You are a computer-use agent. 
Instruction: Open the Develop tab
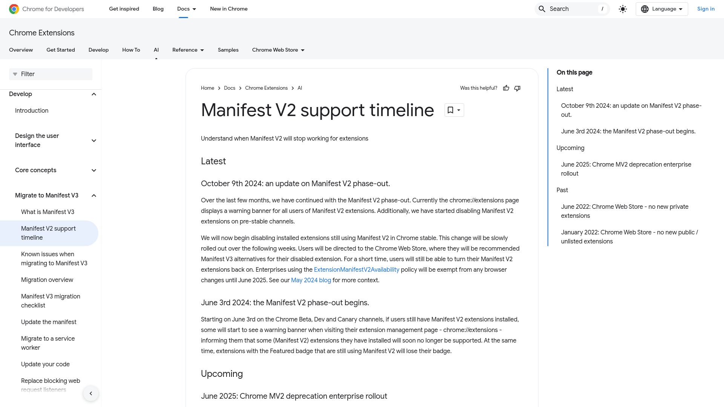pyautogui.click(x=98, y=50)
